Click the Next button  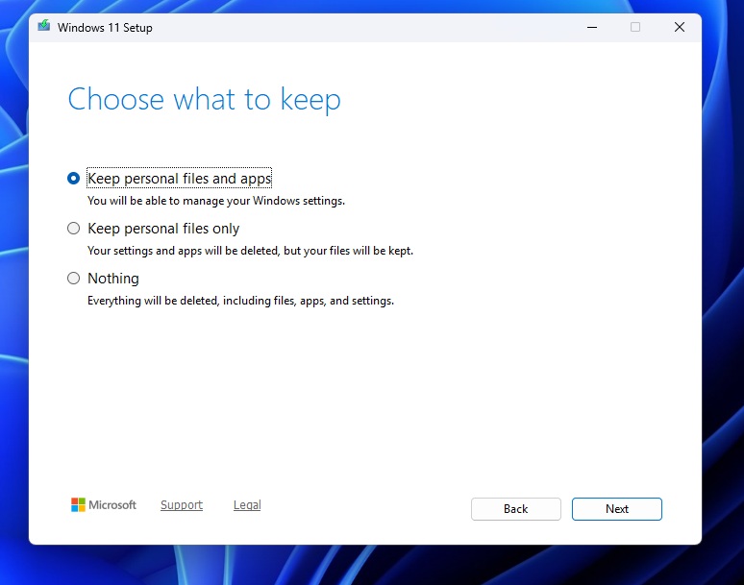pos(616,509)
